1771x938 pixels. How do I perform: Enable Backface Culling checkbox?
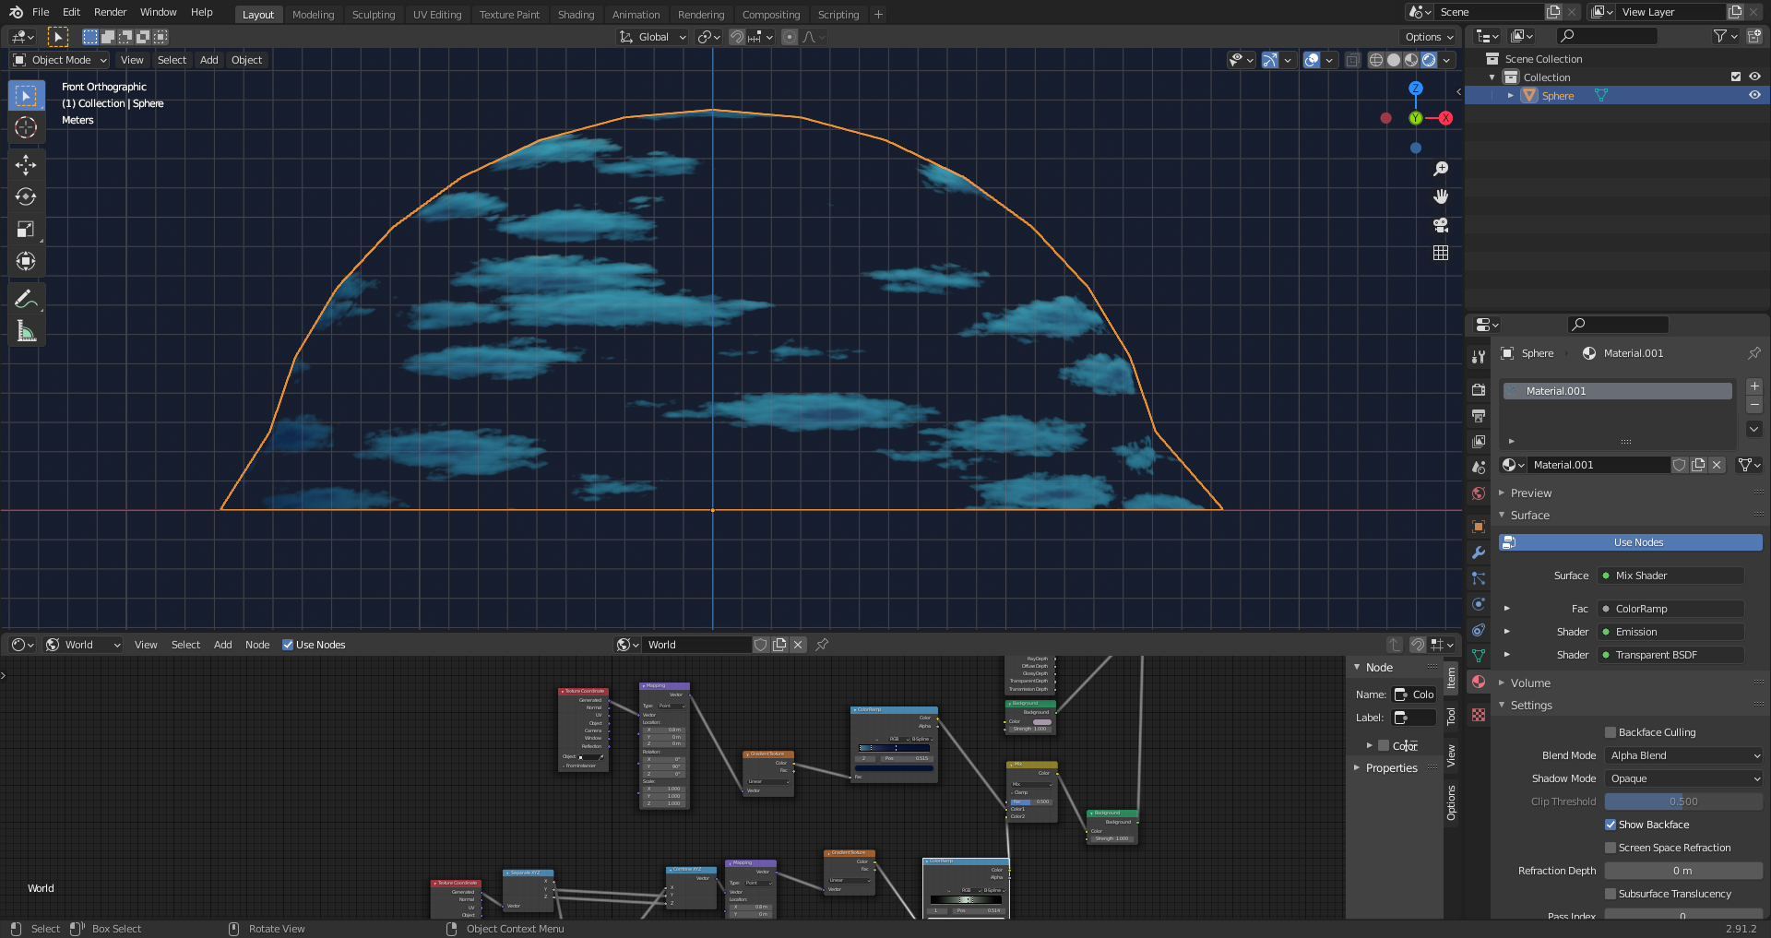(1611, 732)
